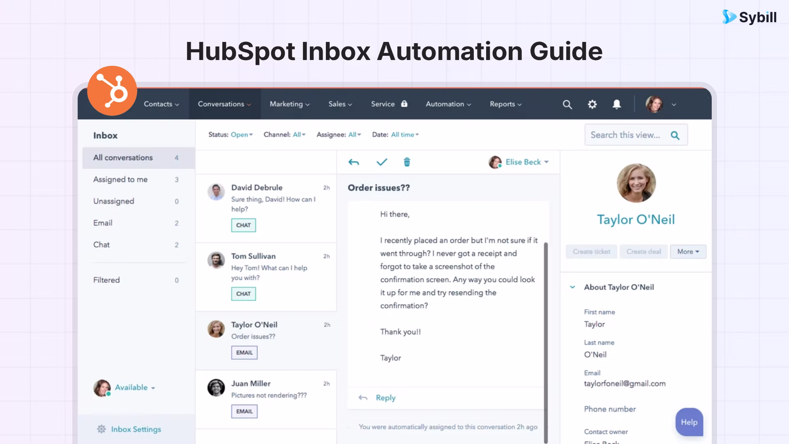Click the 'Order issues??' subject heading
Screen dimensions: 789x444
[x=379, y=188]
